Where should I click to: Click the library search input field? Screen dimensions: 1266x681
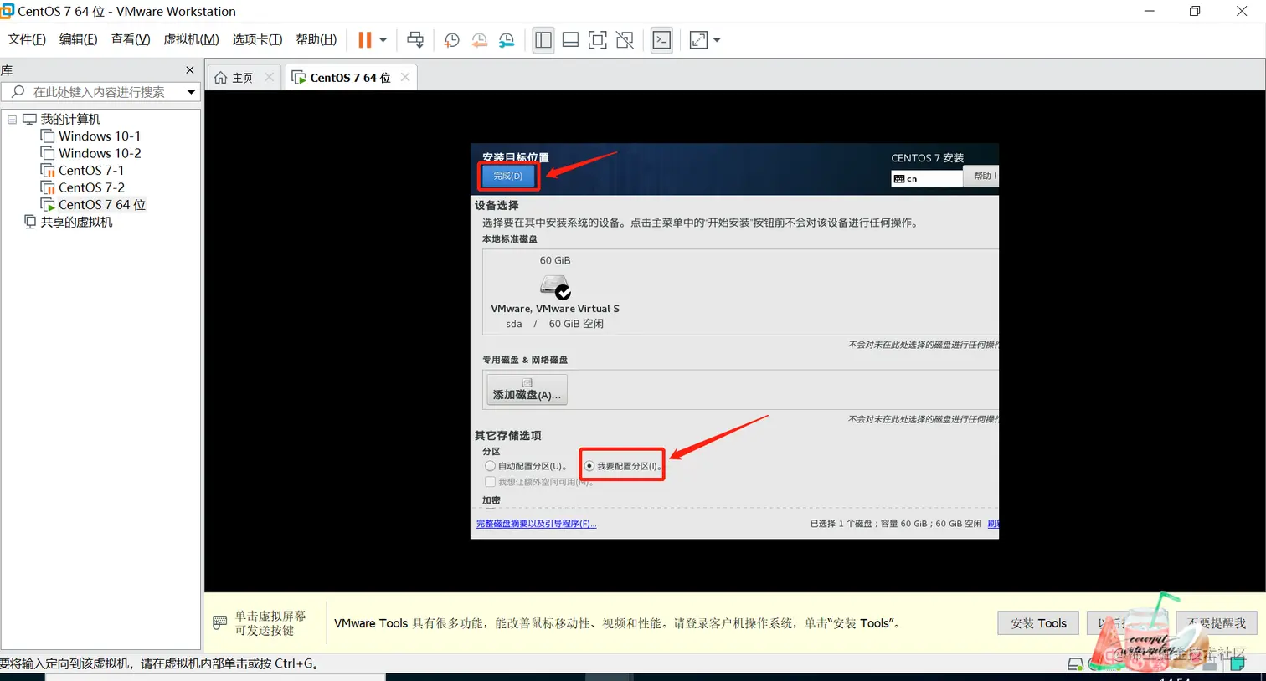(x=99, y=91)
